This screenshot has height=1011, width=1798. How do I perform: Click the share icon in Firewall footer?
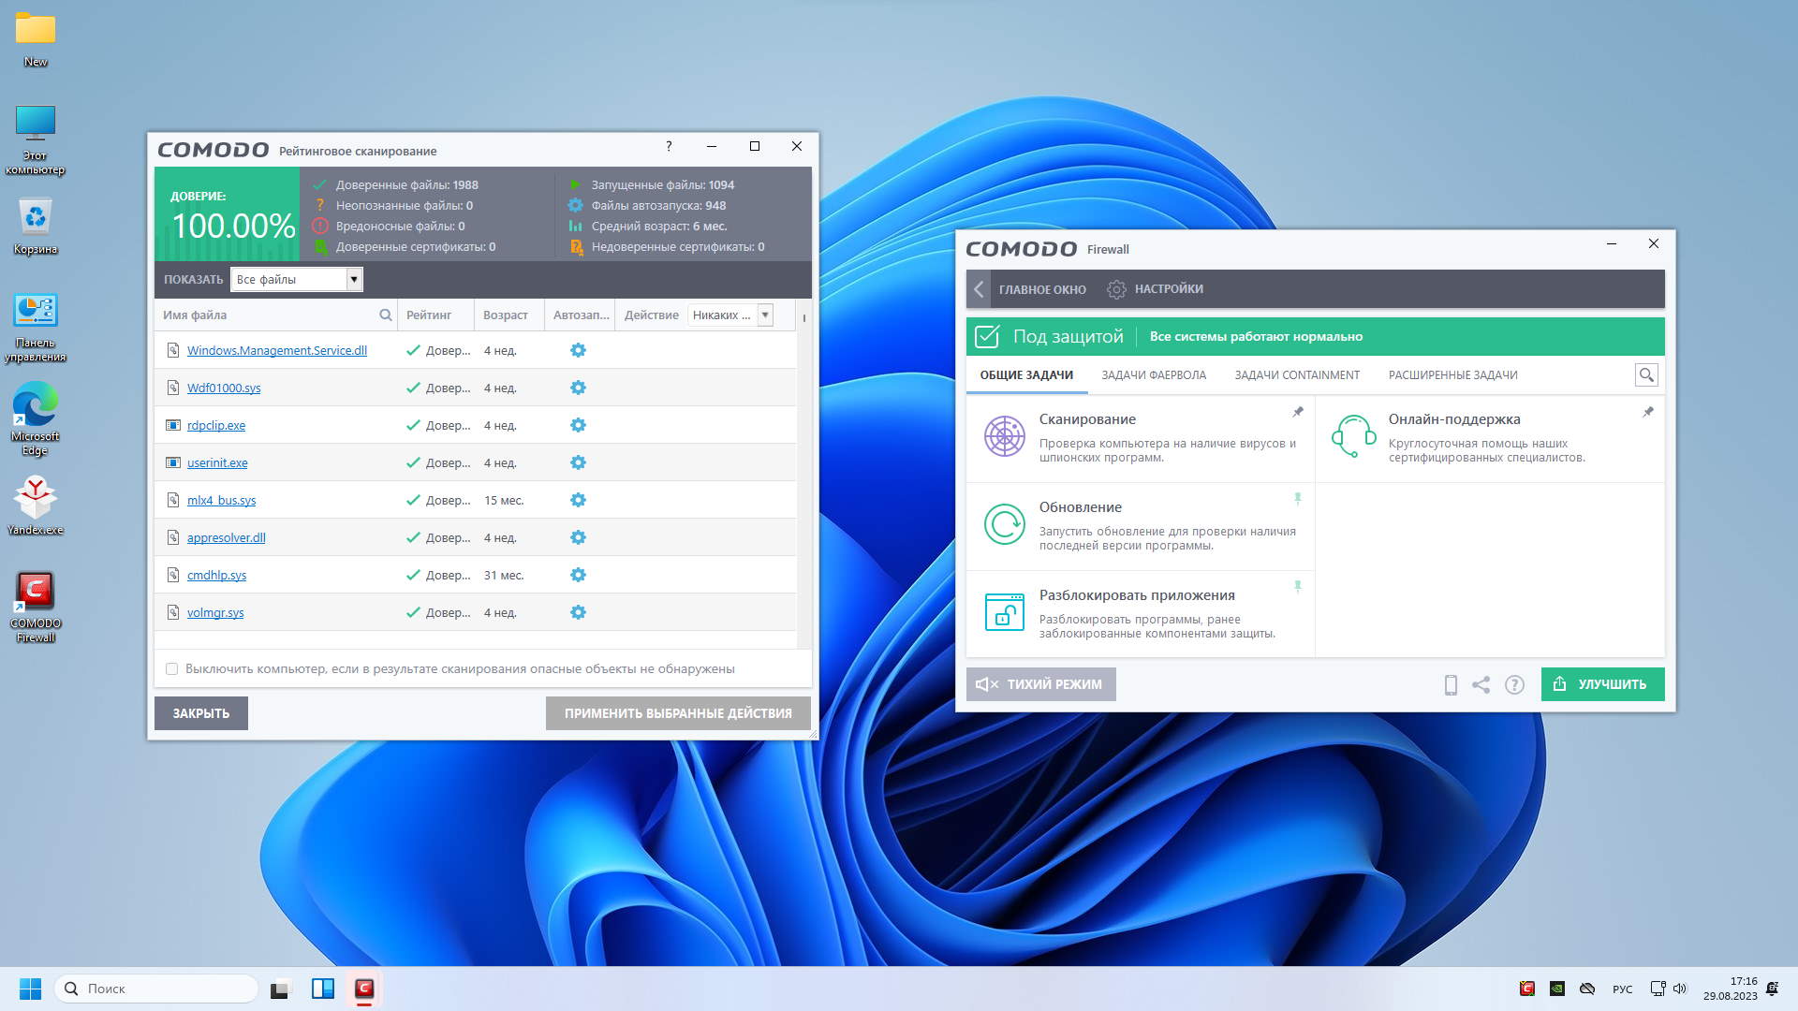pyautogui.click(x=1481, y=685)
